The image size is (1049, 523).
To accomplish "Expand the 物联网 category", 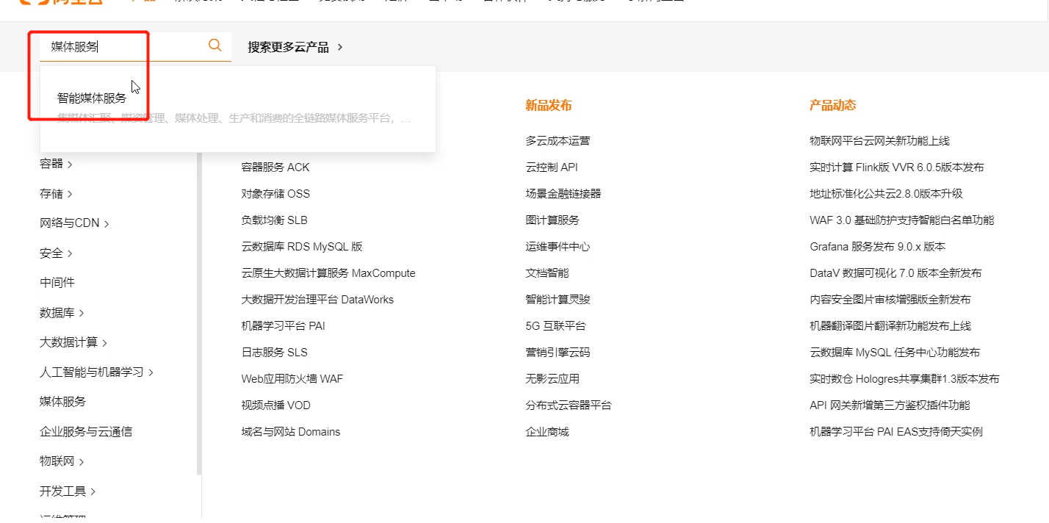I will click(x=62, y=461).
